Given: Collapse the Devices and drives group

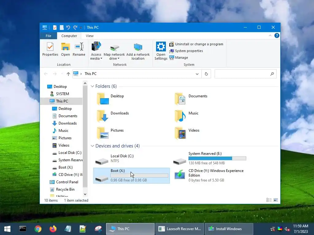Looking at the screenshot, I should (x=92, y=146).
